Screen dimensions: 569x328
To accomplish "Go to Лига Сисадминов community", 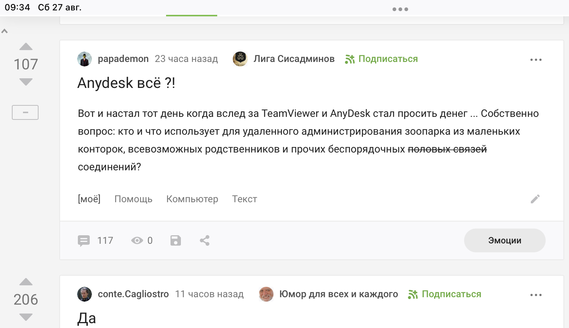I will 294,59.
